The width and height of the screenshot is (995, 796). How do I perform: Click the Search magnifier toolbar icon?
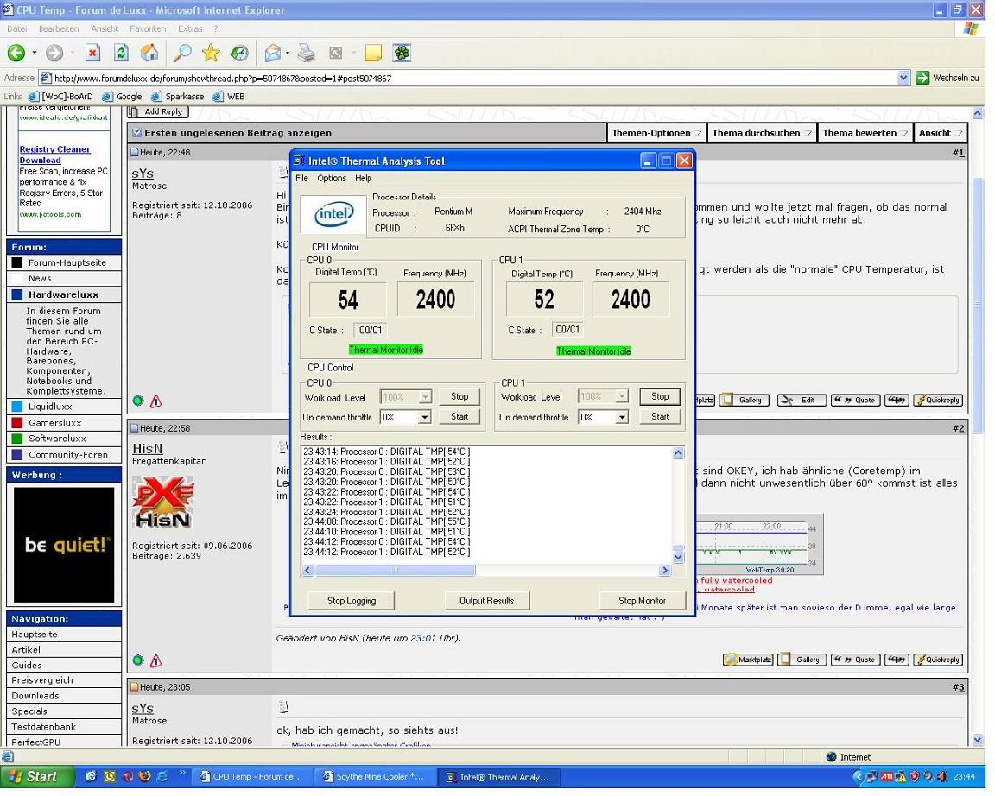(182, 54)
